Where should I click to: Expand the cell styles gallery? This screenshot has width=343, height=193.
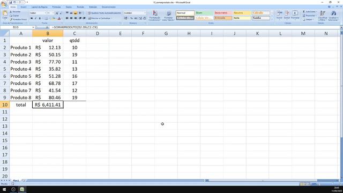click(x=272, y=19)
